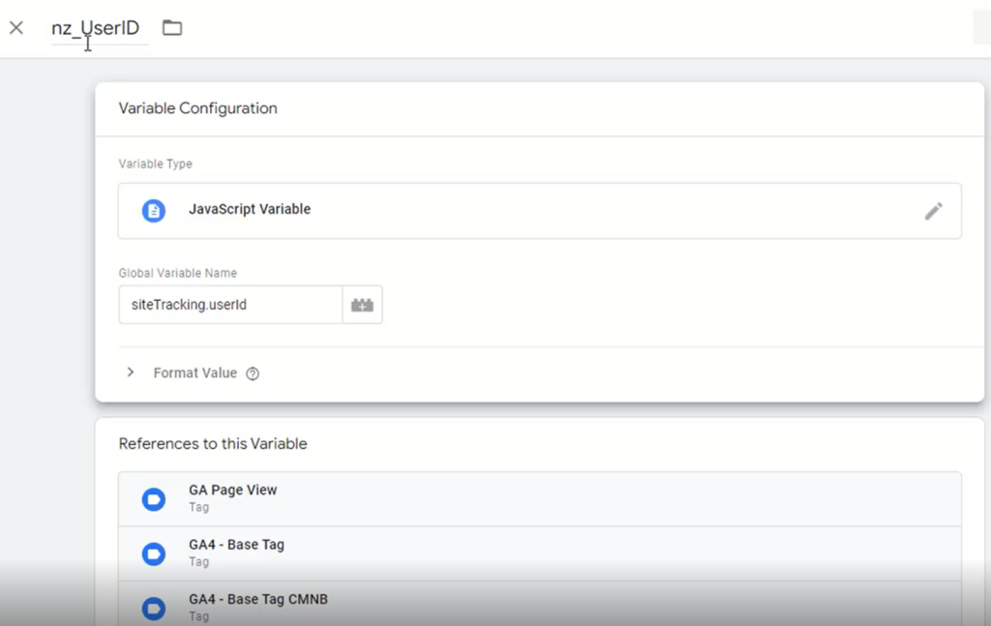Viewport: 991px width, 626px height.
Task: Expand the Format Value section
Action: pos(131,373)
